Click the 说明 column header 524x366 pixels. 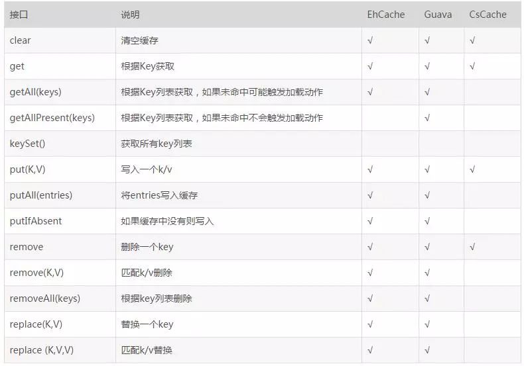click(x=130, y=15)
